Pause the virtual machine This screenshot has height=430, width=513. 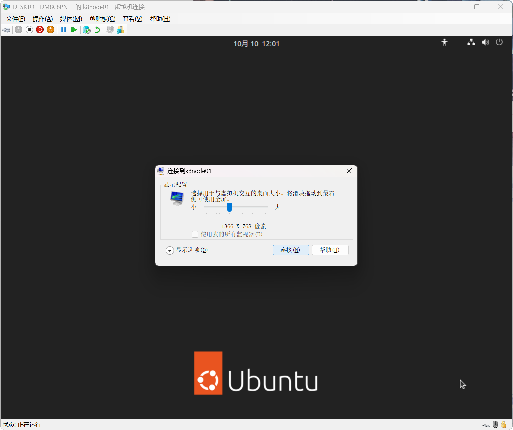point(63,30)
